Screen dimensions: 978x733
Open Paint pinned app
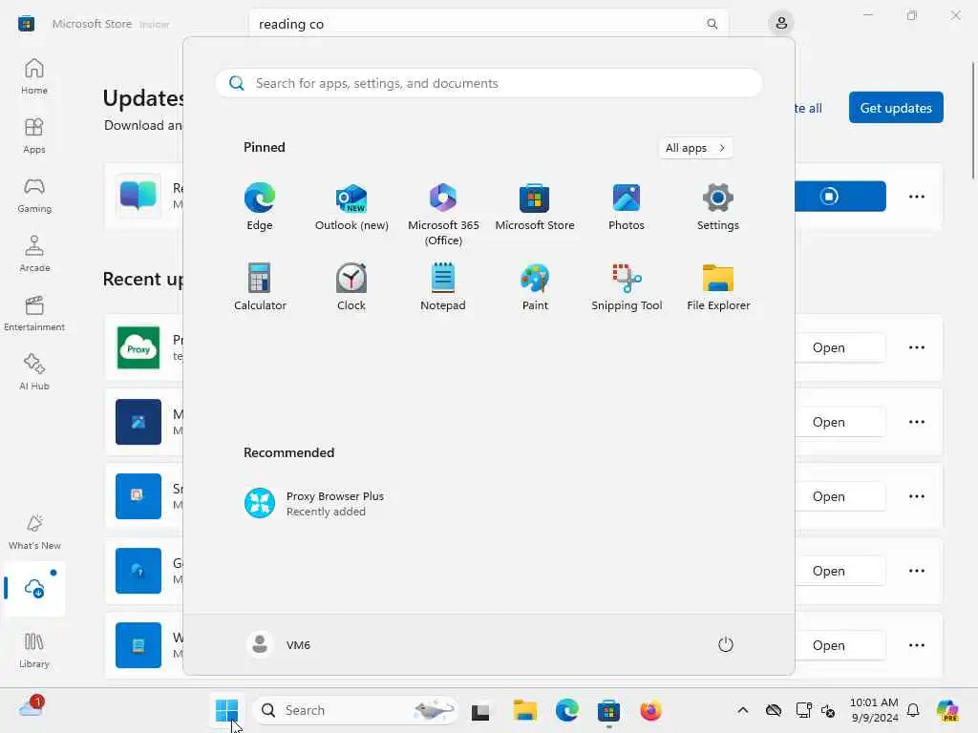coord(535,286)
